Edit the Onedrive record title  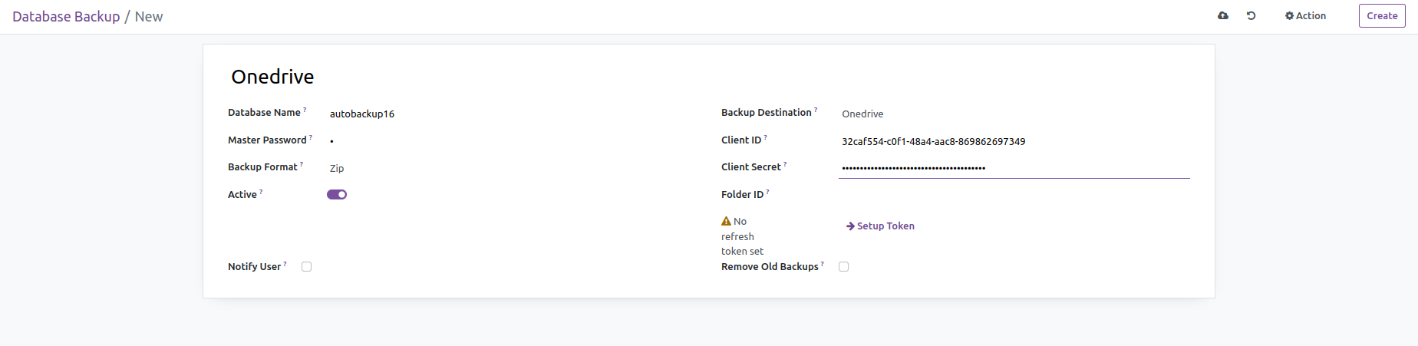pyautogui.click(x=273, y=77)
